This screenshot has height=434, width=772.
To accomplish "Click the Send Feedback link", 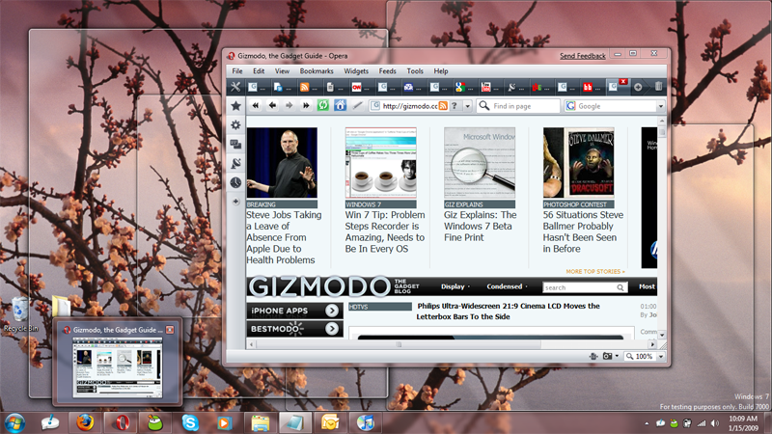I will pyautogui.click(x=583, y=56).
